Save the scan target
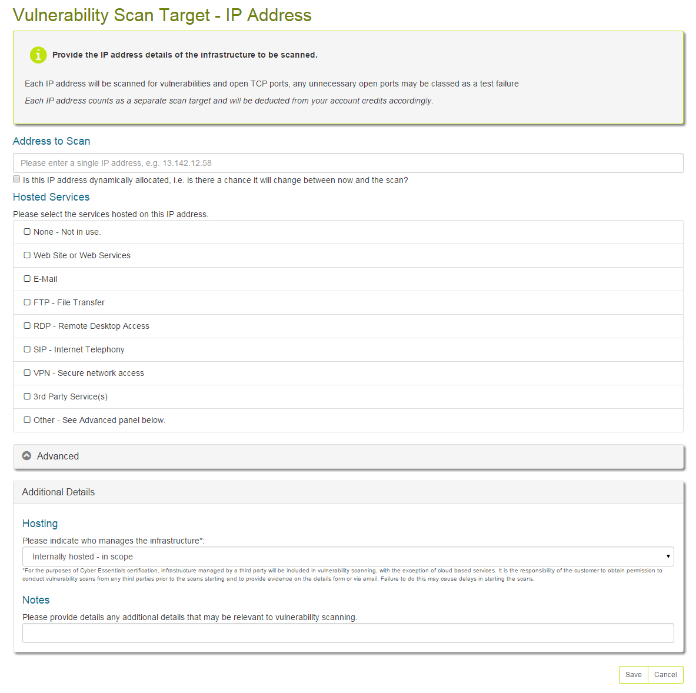The height and width of the screenshot is (693, 696). click(x=634, y=675)
